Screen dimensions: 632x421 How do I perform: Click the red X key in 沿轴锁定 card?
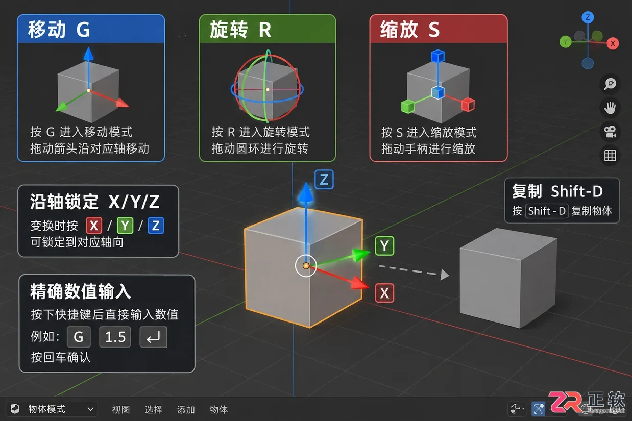point(94,226)
